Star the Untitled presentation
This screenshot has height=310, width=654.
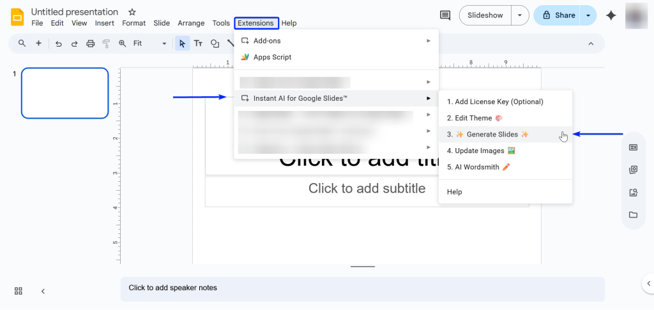[132, 12]
